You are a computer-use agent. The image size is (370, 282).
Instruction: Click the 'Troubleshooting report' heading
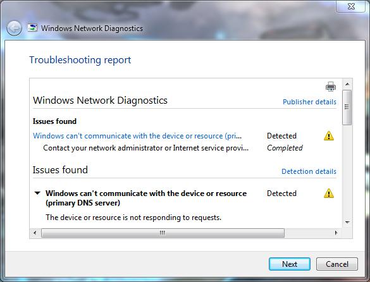(x=80, y=60)
